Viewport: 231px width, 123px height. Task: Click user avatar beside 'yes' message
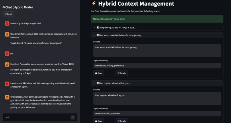point(7,54)
